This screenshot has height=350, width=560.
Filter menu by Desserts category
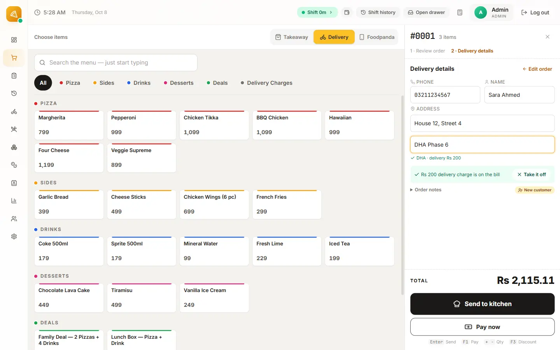tap(178, 83)
